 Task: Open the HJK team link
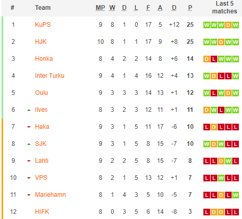[41, 42]
